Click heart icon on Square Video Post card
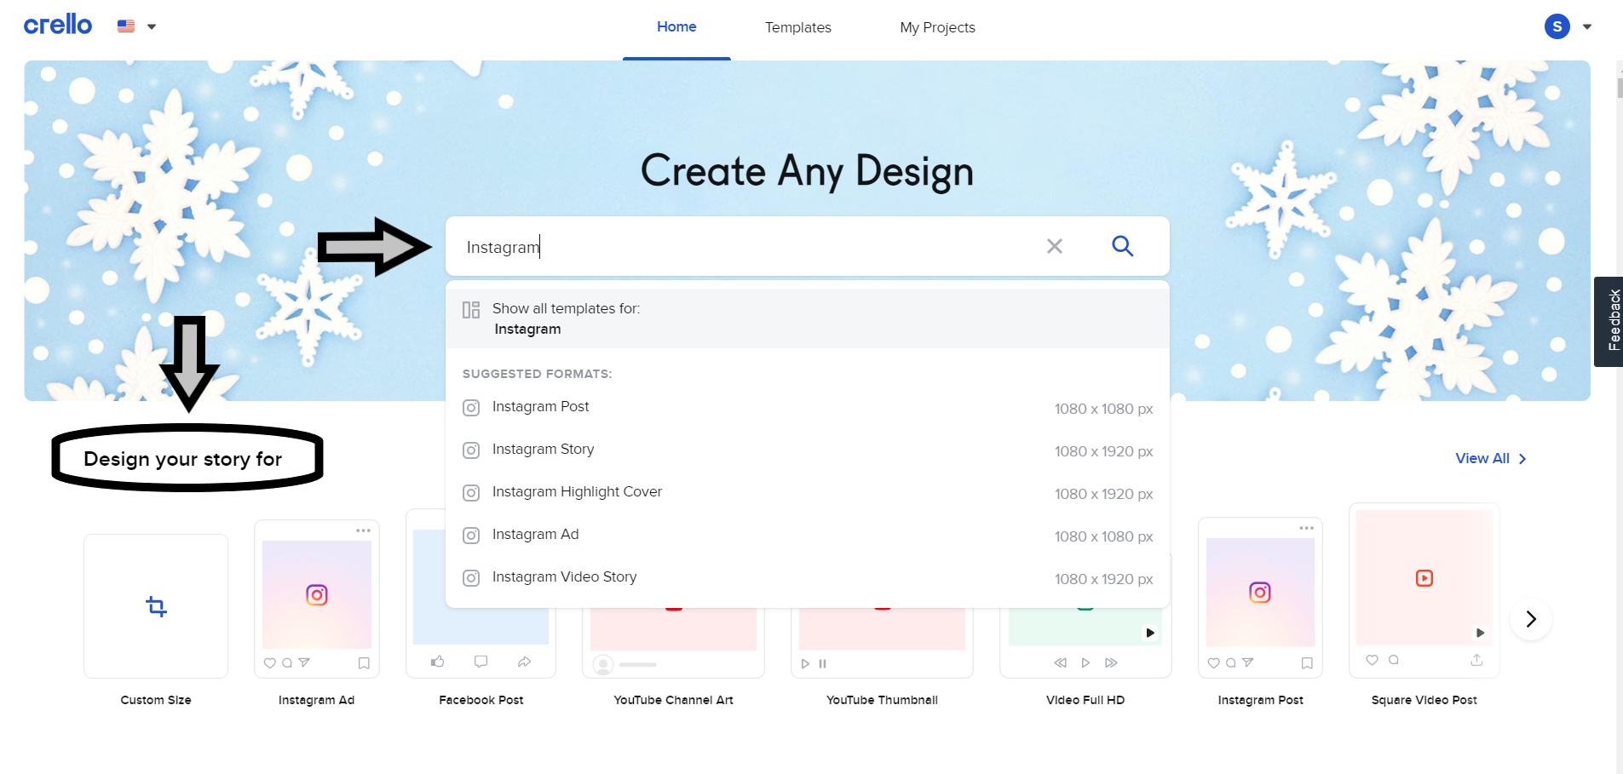Image resolution: width=1623 pixels, height=774 pixels. tap(1372, 660)
